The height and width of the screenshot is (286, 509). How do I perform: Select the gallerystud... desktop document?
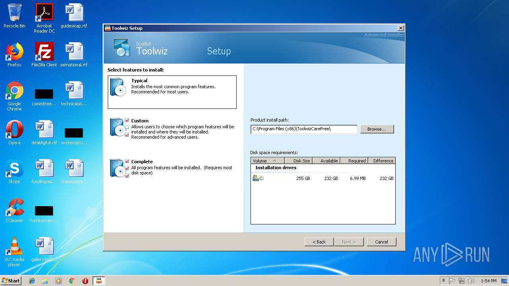[44, 249]
